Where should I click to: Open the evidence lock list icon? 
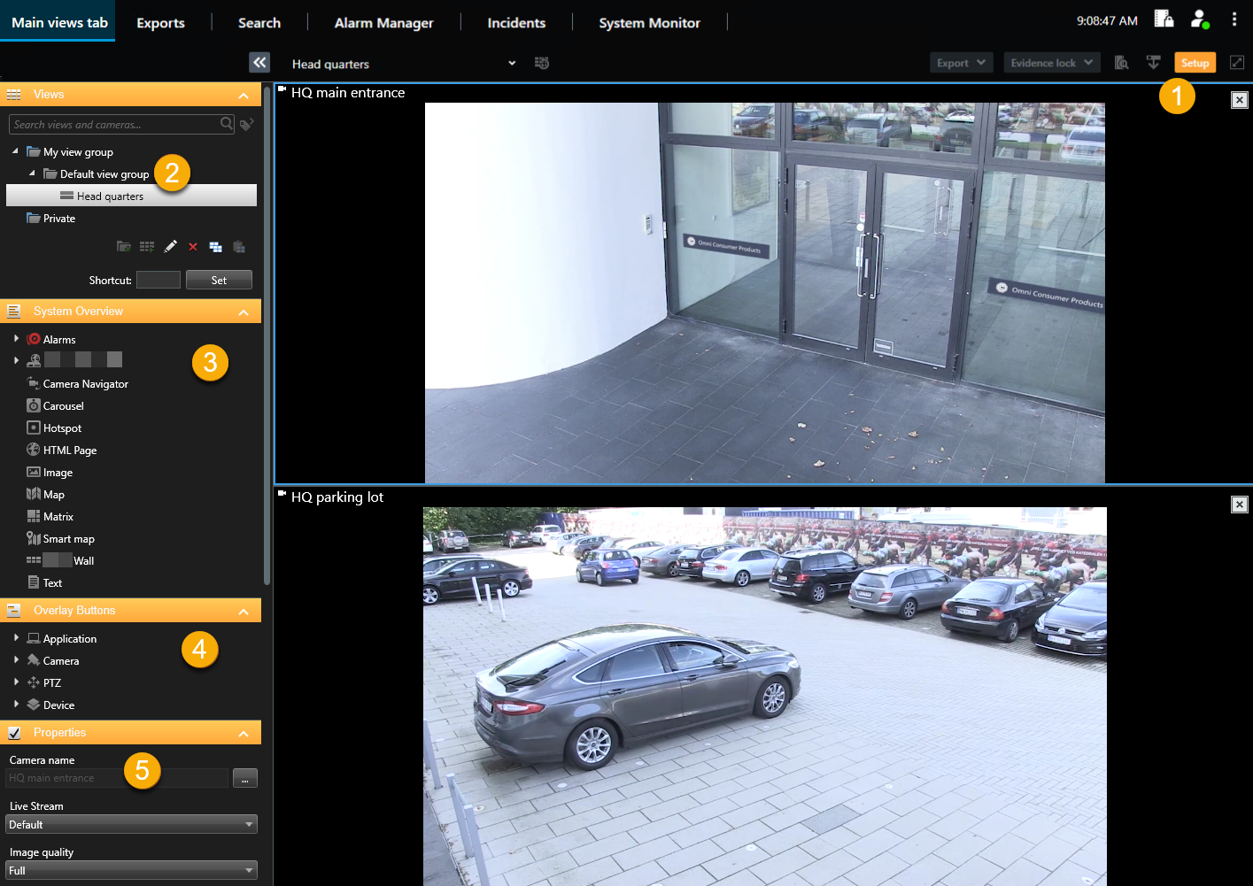(x=1121, y=63)
